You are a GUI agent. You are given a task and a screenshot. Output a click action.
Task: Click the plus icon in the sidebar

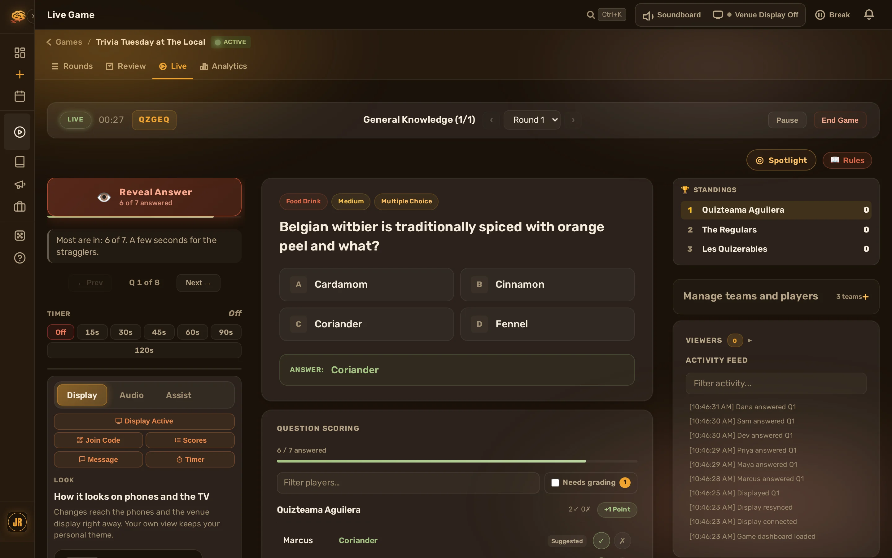(20, 74)
